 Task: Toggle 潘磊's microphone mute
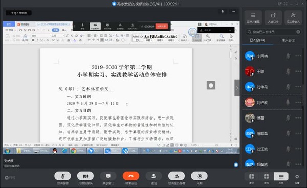point(288,118)
